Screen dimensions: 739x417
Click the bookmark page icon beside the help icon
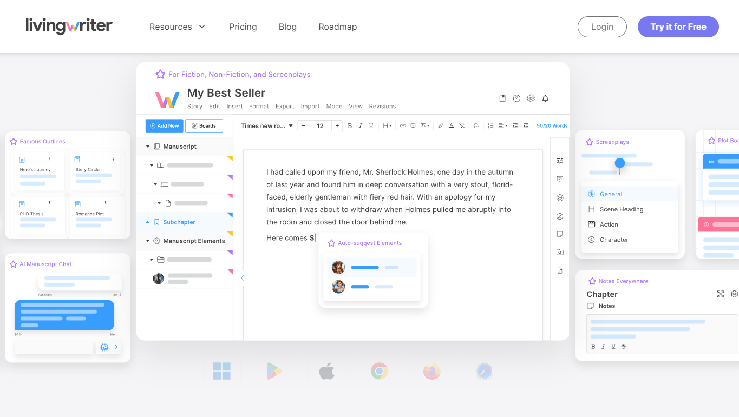point(502,98)
